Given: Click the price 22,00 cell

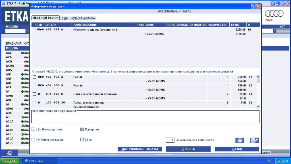Looking at the screenshot, I should (243, 94).
